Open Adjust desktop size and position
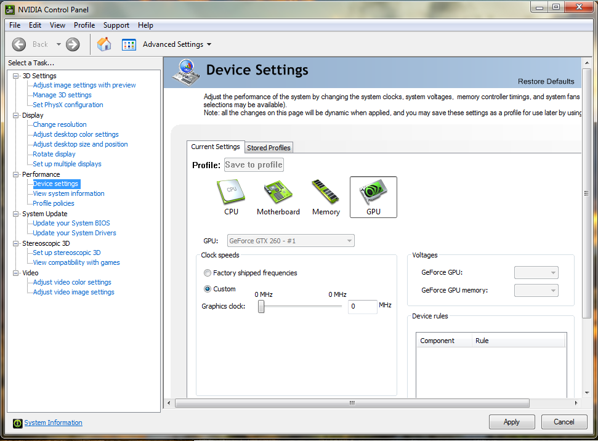This screenshot has width=598, height=441. pyautogui.click(x=80, y=144)
